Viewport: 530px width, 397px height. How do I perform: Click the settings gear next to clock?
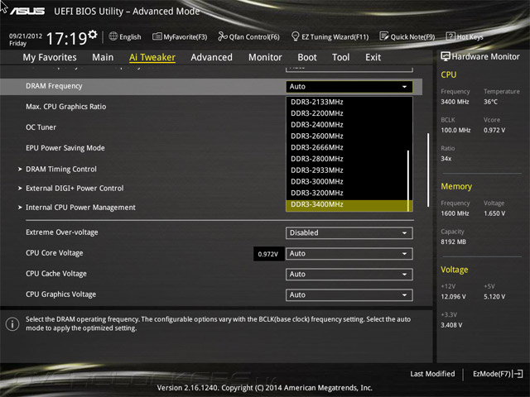93,34
